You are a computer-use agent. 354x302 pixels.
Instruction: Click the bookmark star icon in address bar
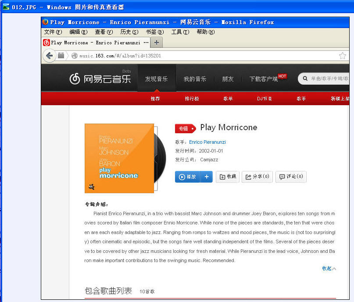pos(343,56)
